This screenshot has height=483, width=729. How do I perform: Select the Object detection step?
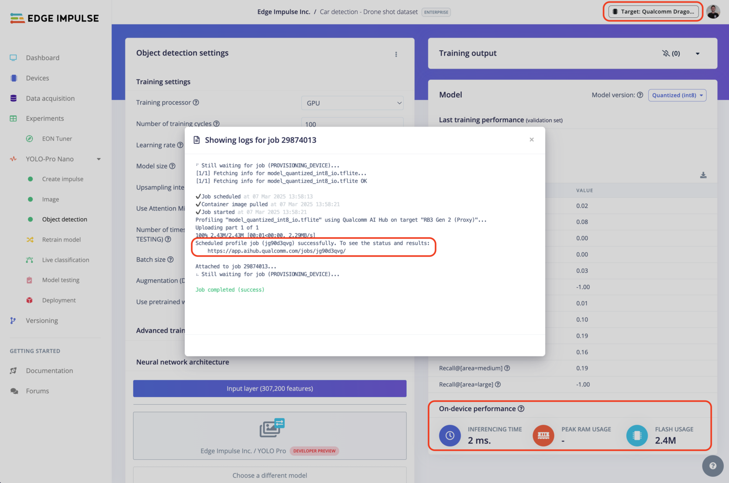65,219
